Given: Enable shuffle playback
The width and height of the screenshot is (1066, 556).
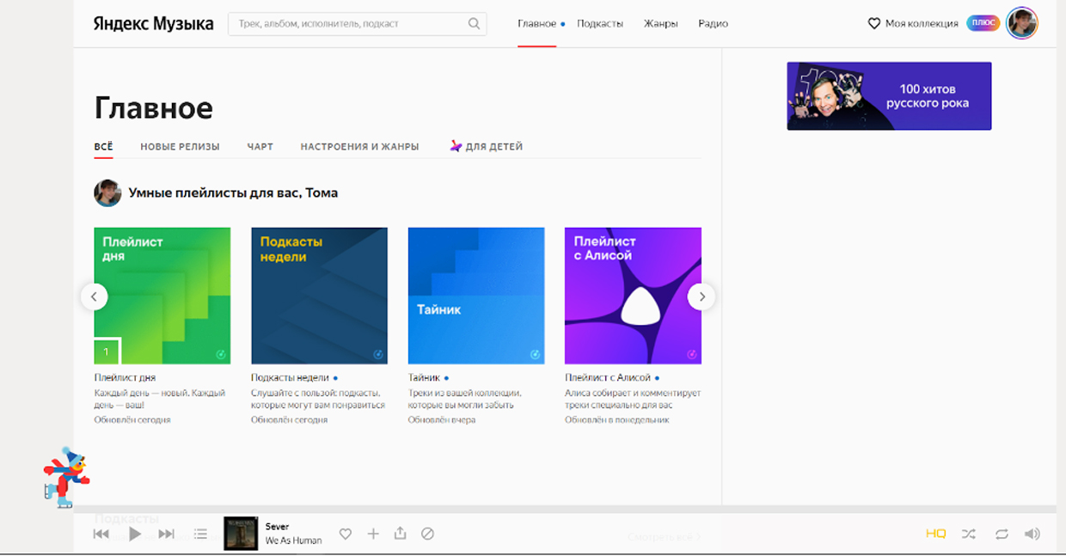Looking at the screenshot, I should pos(969,534).
